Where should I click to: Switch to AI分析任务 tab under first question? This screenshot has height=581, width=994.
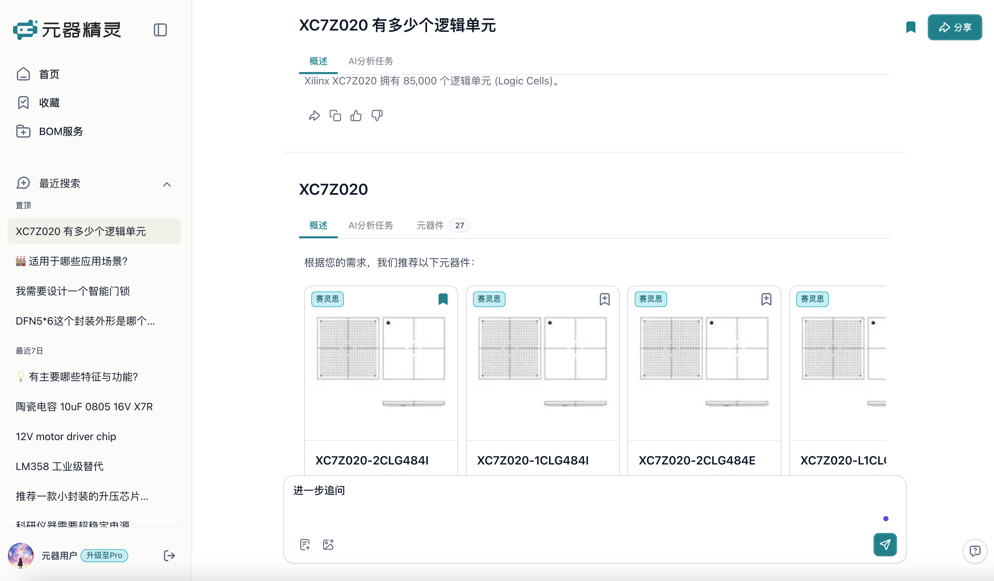pos(371,61)
